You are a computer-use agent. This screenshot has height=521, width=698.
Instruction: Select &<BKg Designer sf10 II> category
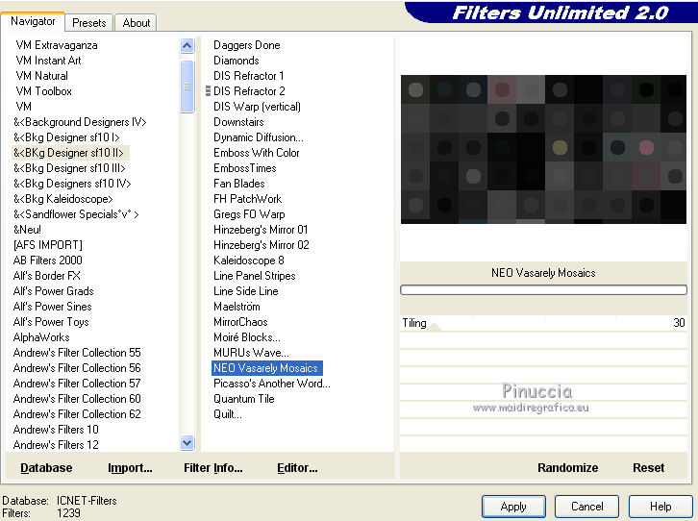68,153
